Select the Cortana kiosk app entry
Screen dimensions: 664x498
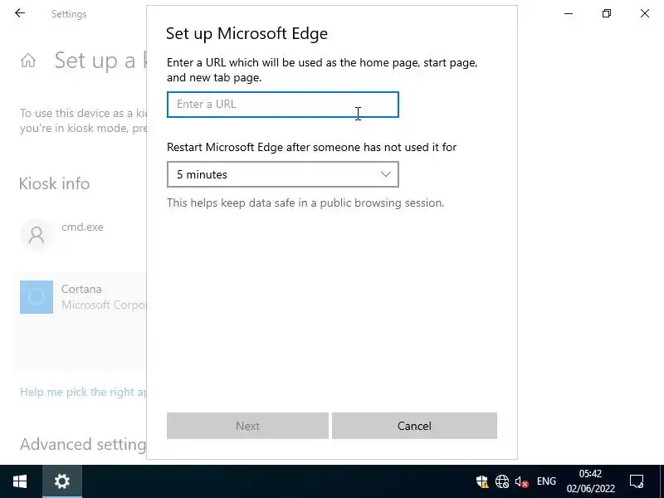[81, 297]
